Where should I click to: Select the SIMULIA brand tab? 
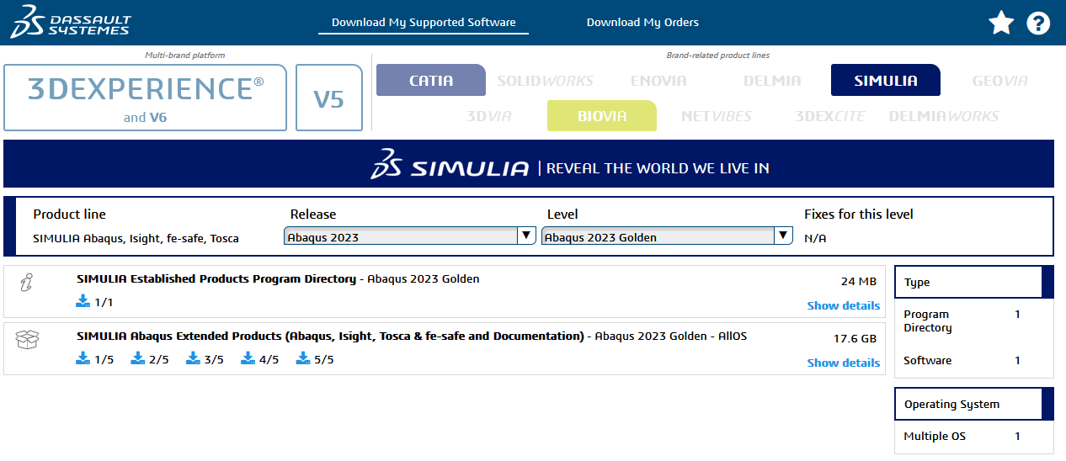pos(886,81)
